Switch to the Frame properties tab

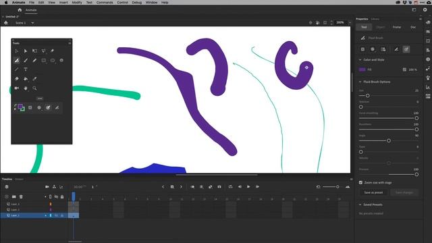point(397,27)
